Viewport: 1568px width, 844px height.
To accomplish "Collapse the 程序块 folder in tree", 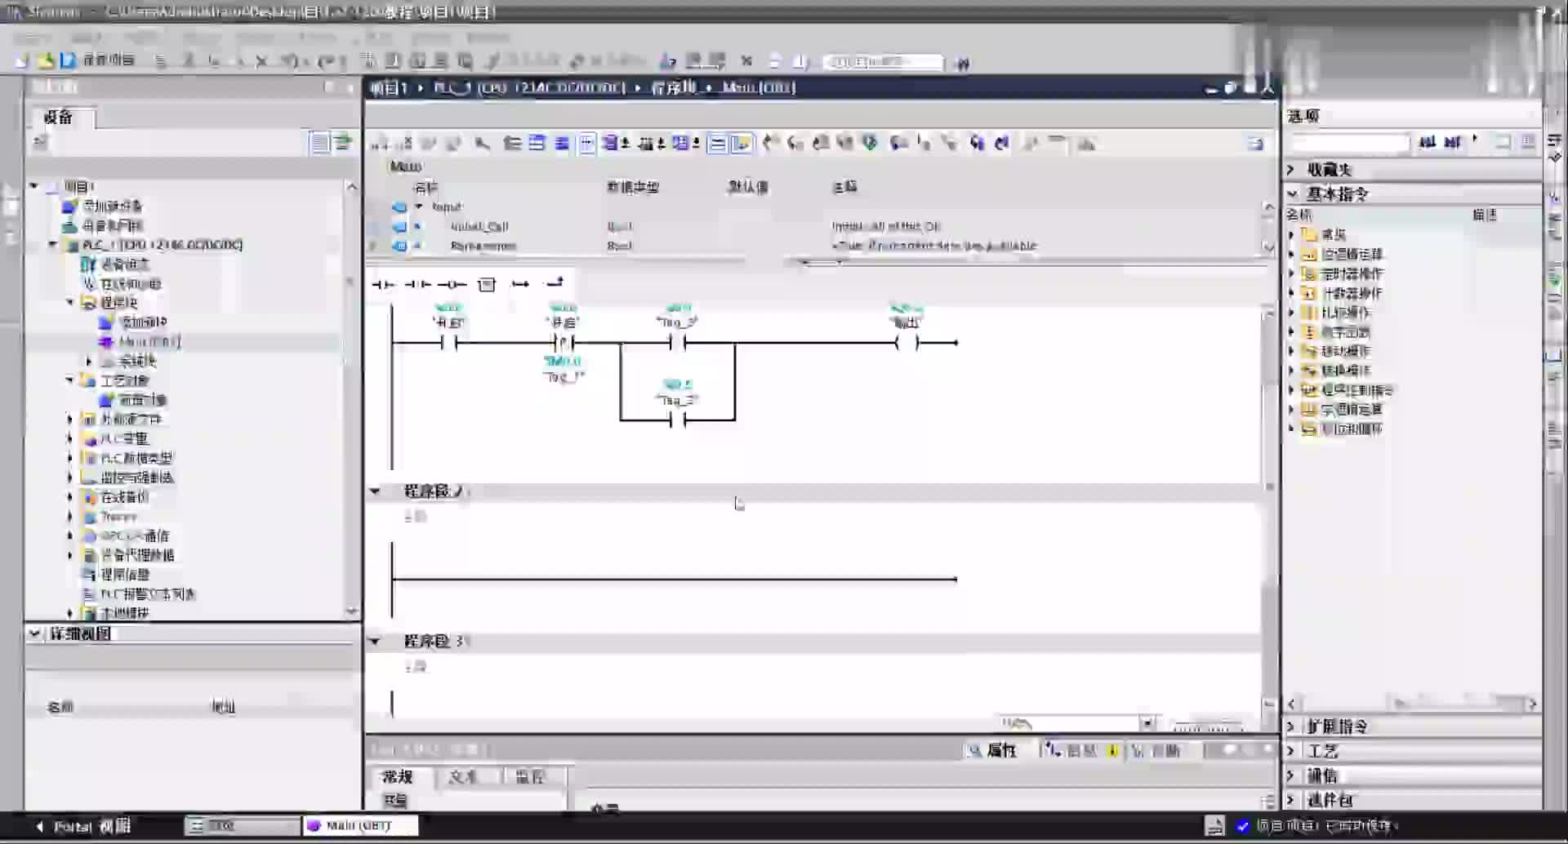I will pyautogui.click(x=70, y=302).
